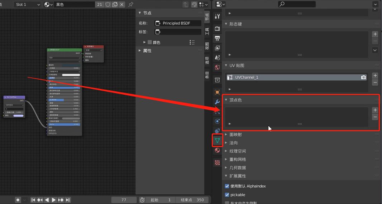Open the Tool properties tab
Viewport: 382px width, 204px height.
click(x=217, y=16)
